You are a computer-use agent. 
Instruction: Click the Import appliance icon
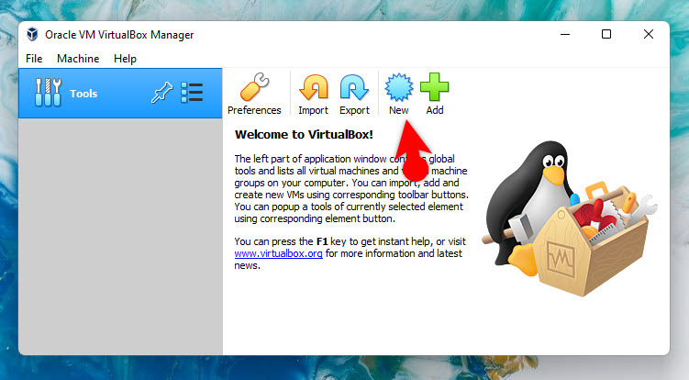pyautogui.click(x=313, y=94)
